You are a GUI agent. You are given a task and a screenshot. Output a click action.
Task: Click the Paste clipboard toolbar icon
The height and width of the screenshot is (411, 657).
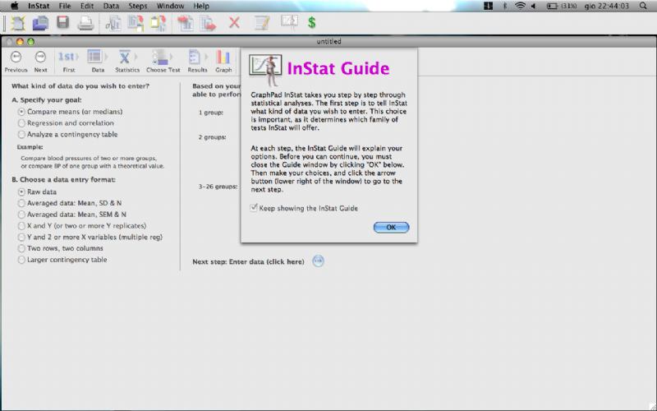[x=158, y=23]
